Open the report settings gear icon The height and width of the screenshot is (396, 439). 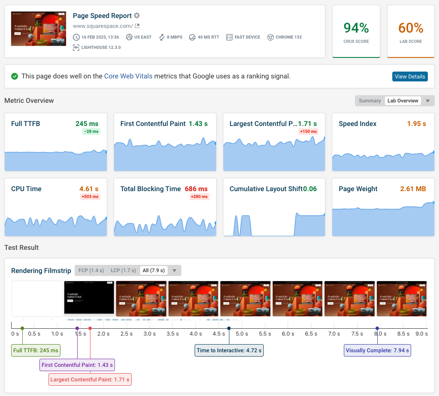[137, 15]
